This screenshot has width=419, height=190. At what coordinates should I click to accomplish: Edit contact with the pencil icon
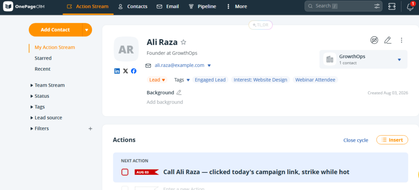(388, 40)
